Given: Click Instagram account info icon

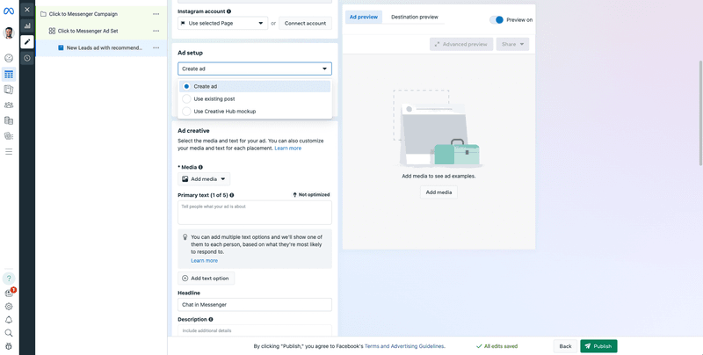Looking at the screenshot, I should [229, 11].
